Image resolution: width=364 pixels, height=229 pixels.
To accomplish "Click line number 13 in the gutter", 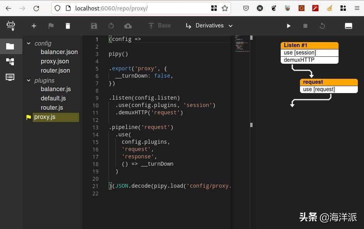I will [95, 127].
